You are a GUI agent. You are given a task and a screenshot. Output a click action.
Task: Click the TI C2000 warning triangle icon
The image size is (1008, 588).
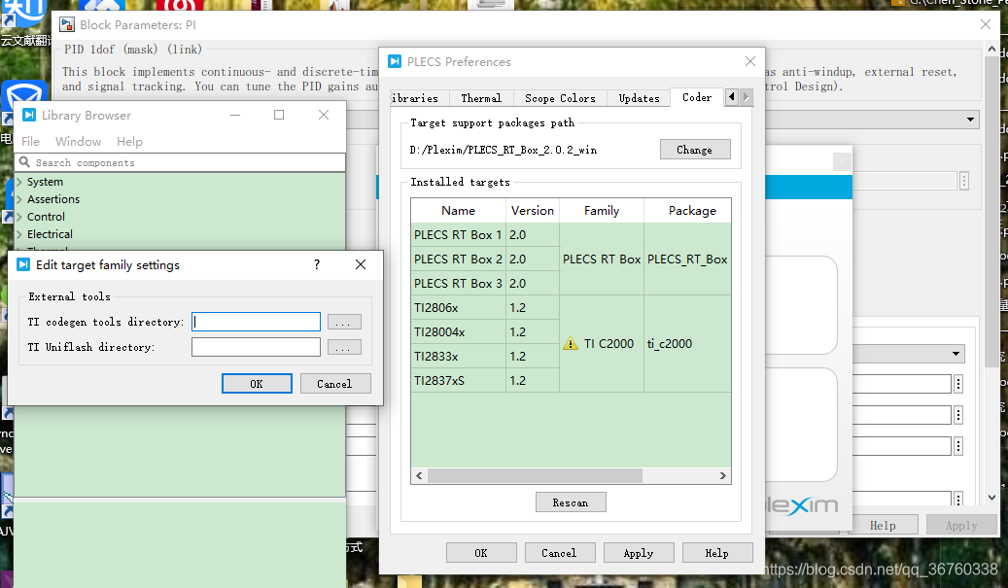571,344
